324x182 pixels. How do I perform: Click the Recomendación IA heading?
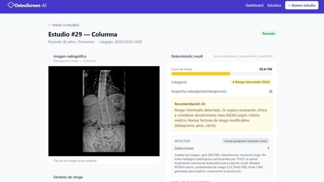click(x=190, y=104)
